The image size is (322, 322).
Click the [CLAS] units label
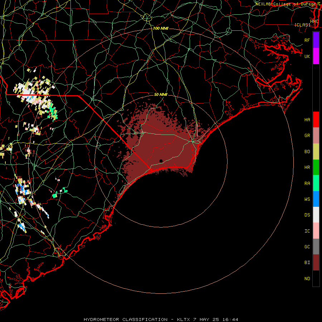click(302, 25)
